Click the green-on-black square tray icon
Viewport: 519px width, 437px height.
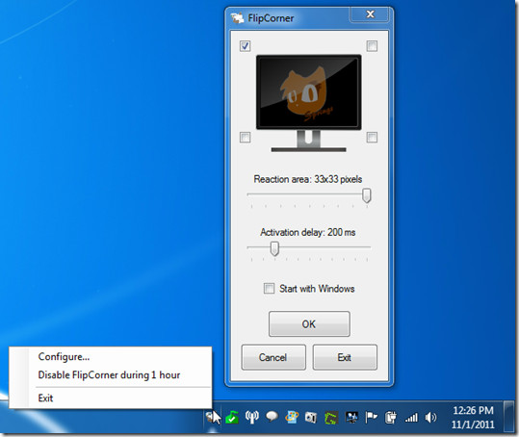331,418
